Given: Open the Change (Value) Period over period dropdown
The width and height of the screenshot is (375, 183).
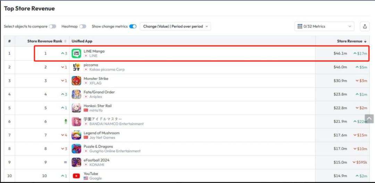Looking at the screenshot, I should tap(175, 26).
